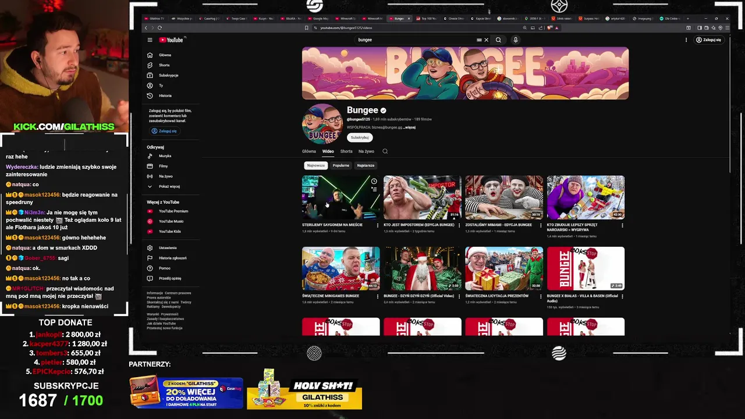Switch to the Na żywo channel tab

point(366,151)
